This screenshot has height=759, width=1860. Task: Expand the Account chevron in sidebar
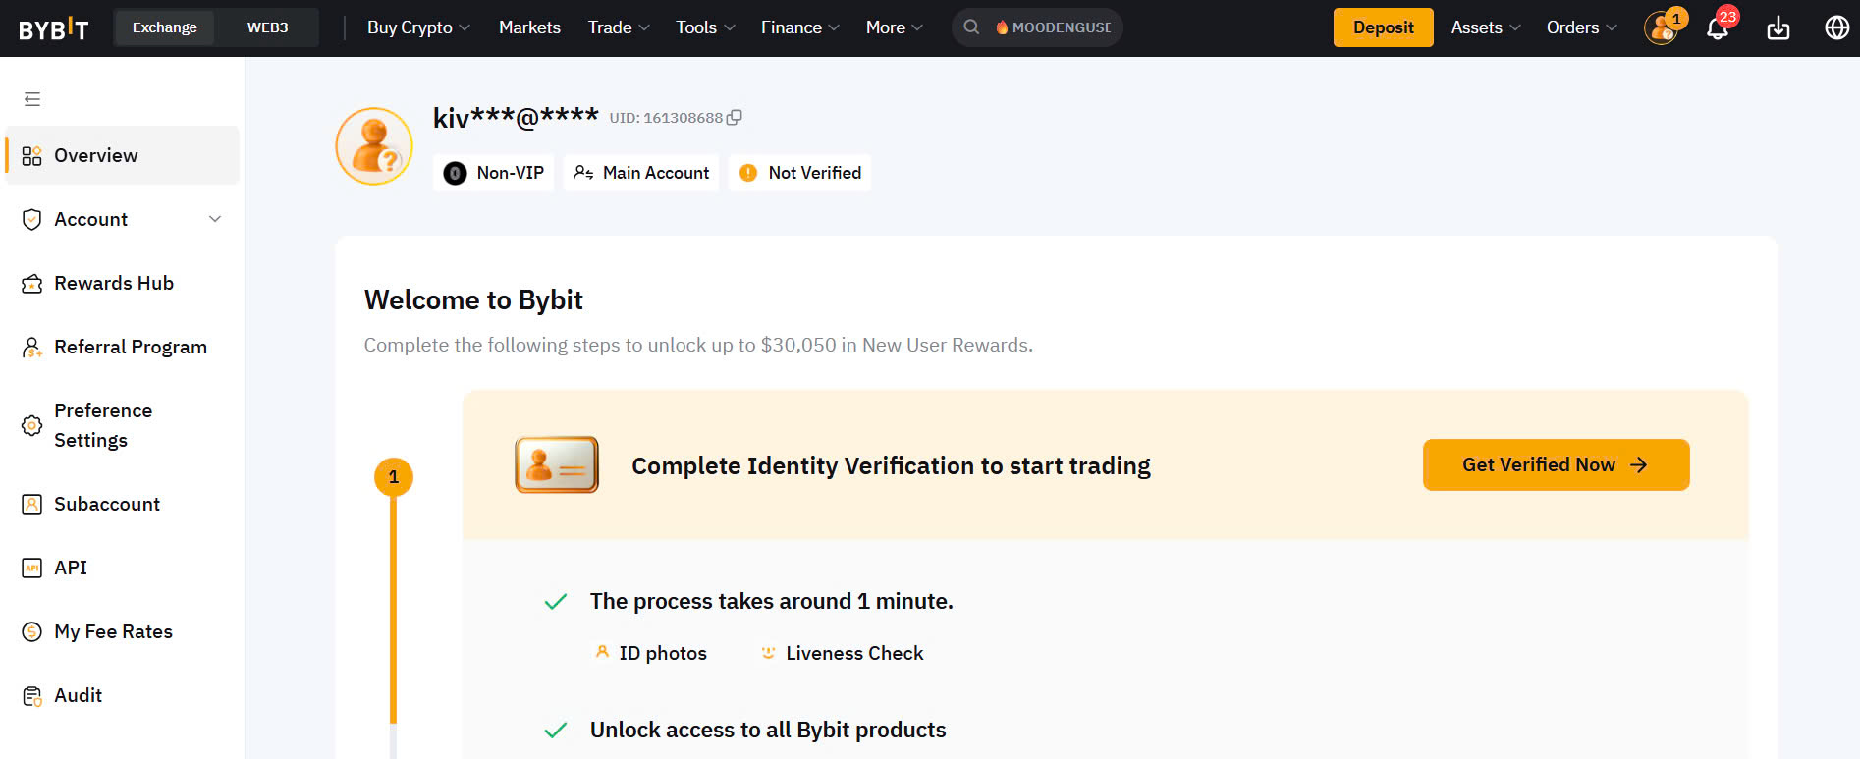tap(215, 219)
